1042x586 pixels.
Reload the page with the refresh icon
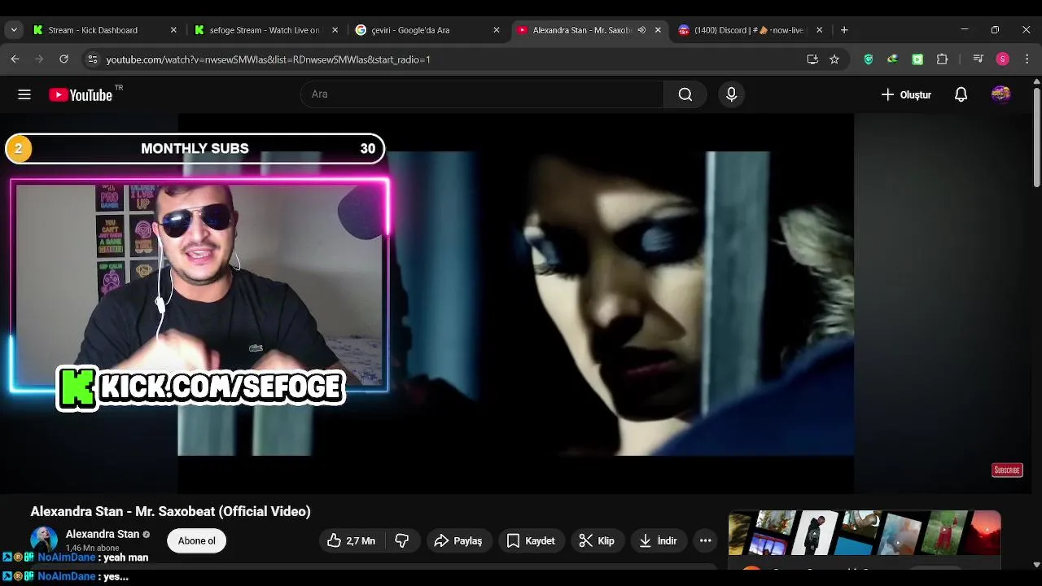coord(63,59)
